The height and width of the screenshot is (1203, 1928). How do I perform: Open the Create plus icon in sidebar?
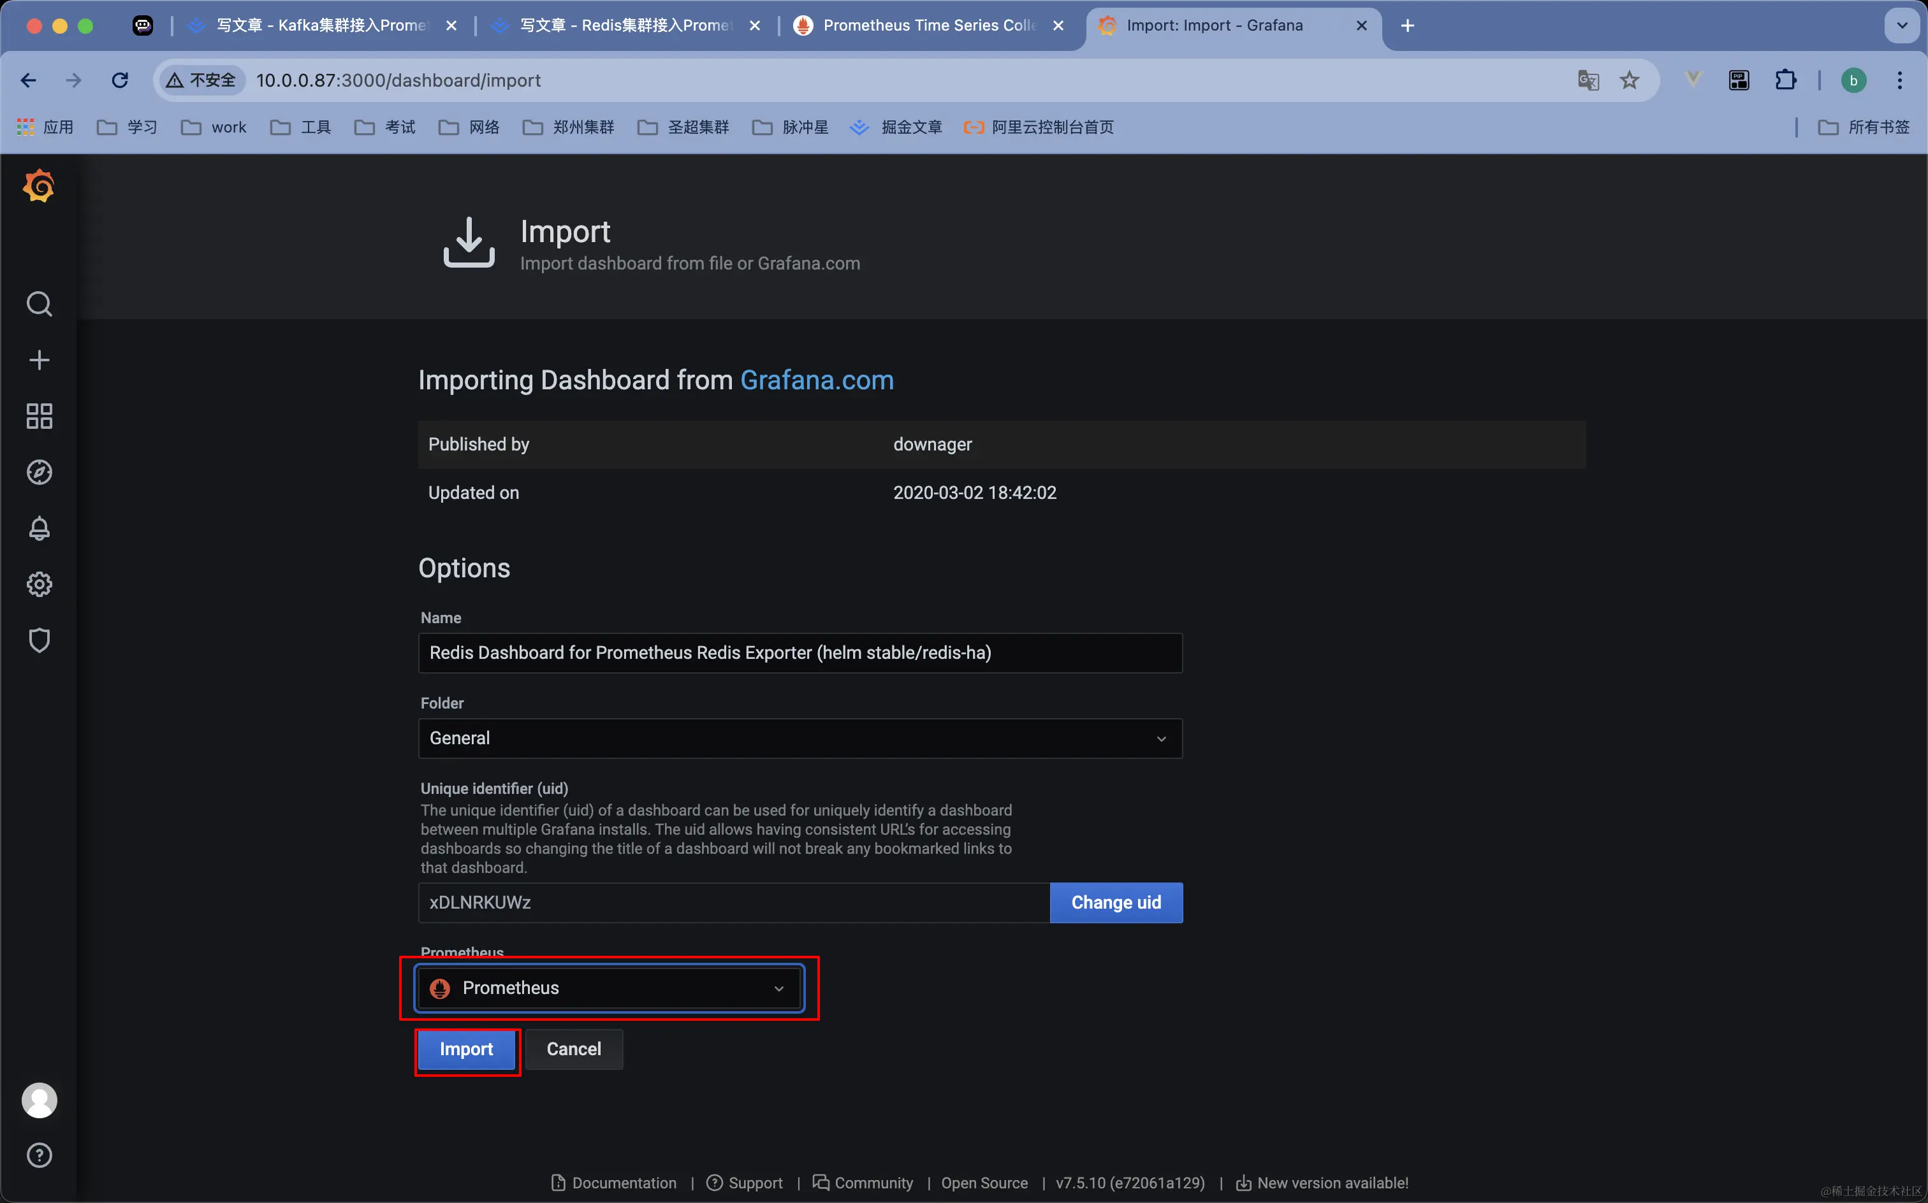tap(39, 361)
